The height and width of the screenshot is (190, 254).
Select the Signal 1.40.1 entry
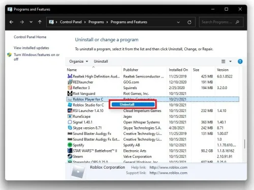pos(83,122)
